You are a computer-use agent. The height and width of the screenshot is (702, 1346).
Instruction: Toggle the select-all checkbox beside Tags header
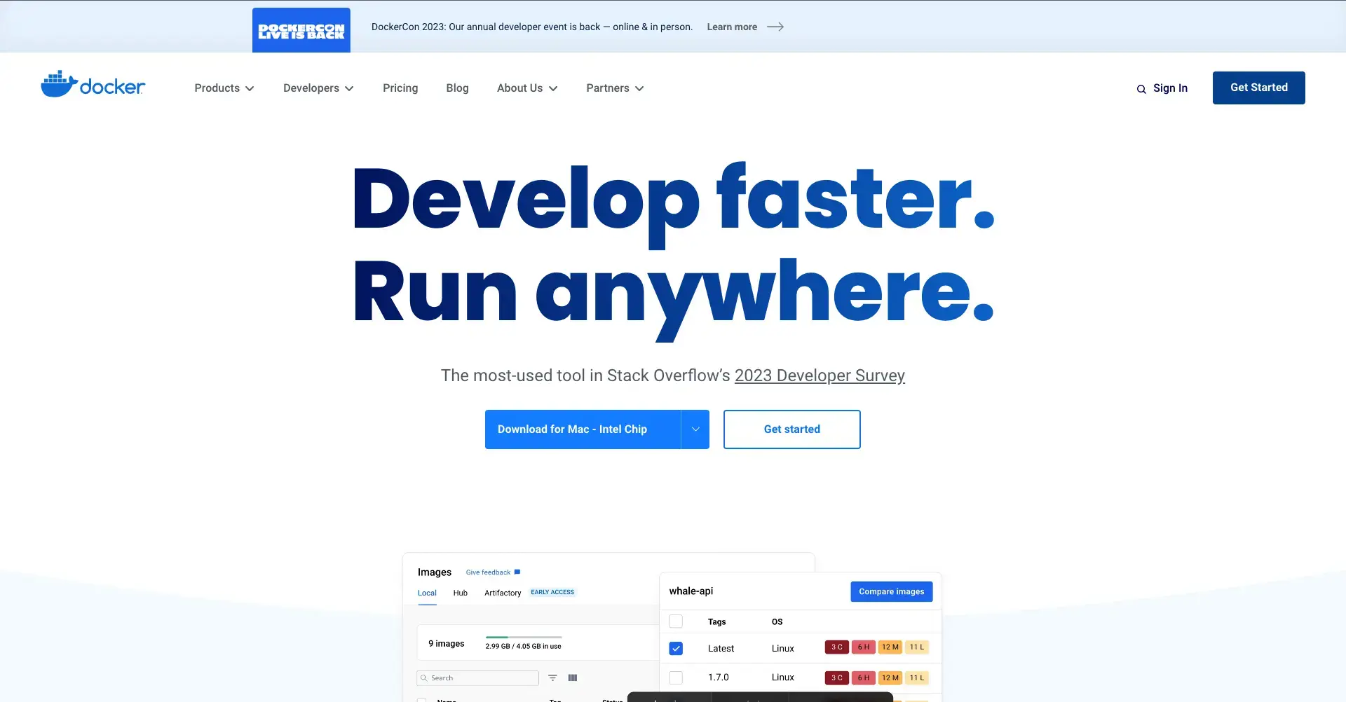point(676,621)
